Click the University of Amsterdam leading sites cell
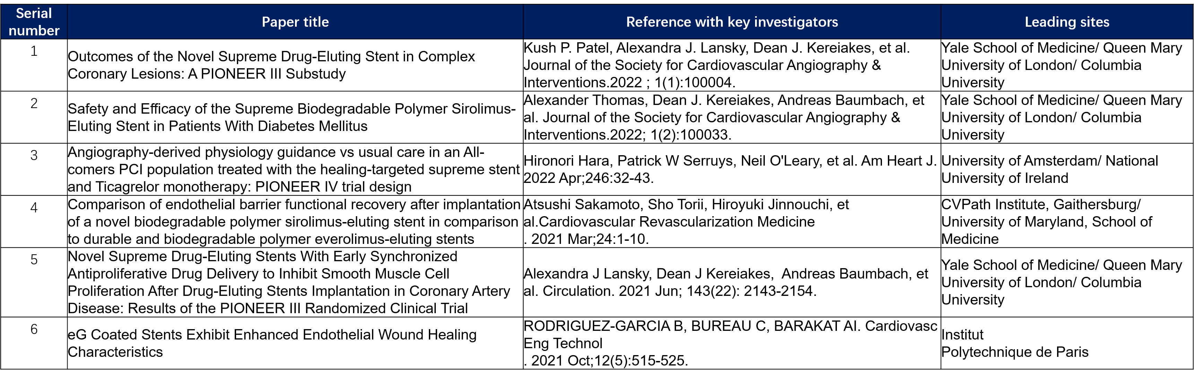Image resolution: width=1194 pixels, height=370 pixels. click(x=1049, y=169)
